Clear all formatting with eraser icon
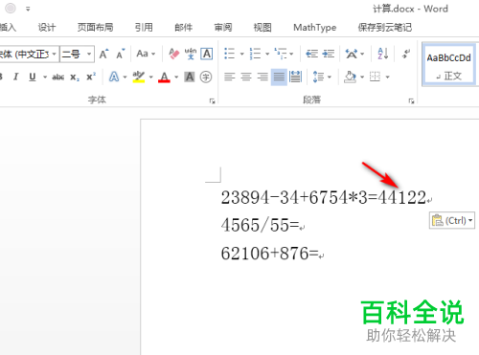Screen dimensions: 479x355 174,54
